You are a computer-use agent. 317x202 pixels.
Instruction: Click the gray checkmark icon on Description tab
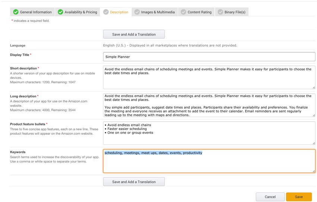pyautogui.click(x=106, y=12)
